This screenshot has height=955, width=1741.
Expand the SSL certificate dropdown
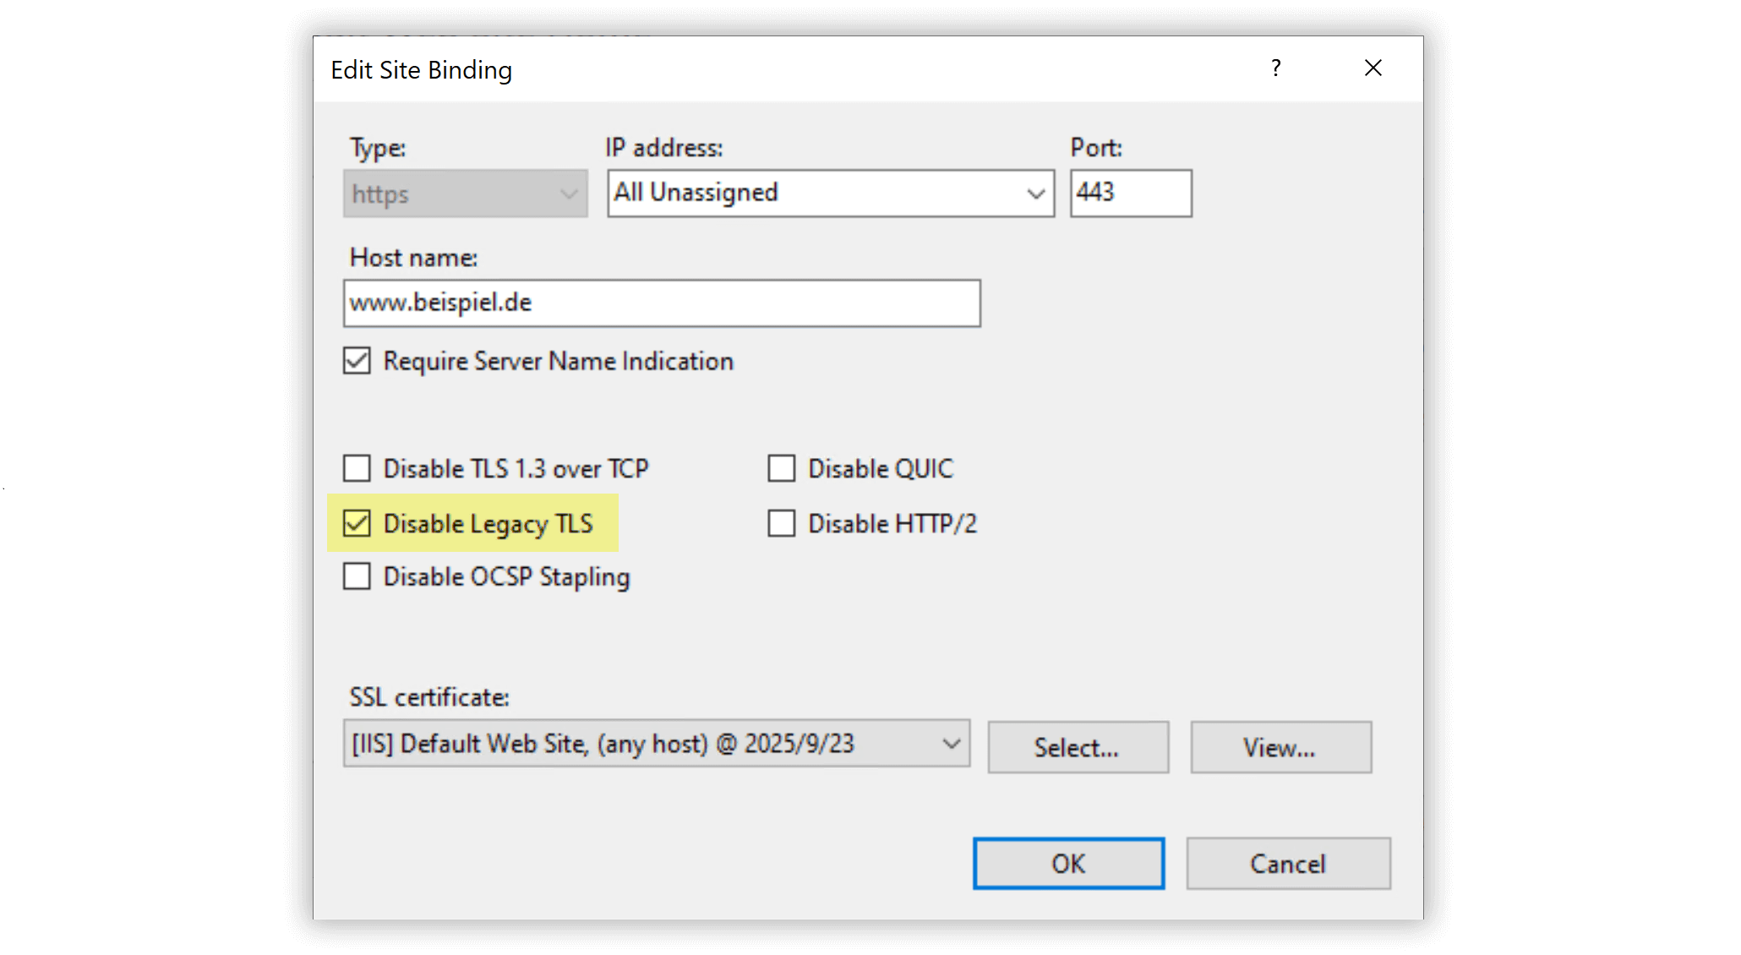pos(951,744)
